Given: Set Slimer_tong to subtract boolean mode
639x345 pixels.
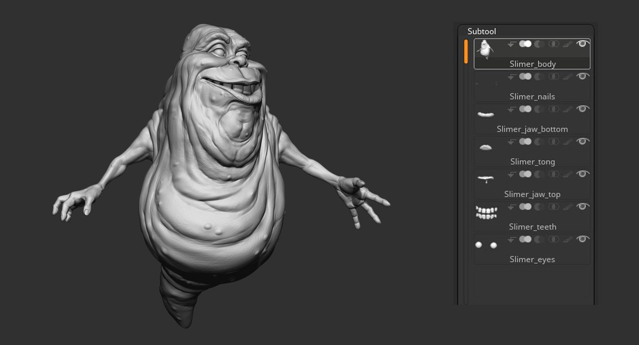Looking at the screenshot, I should (539, 142).
